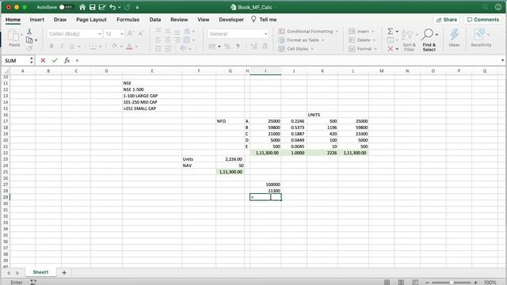This screenshot has height=285, width=507.
Task: Open the Page Layout tab
Action: pos(91,19)
